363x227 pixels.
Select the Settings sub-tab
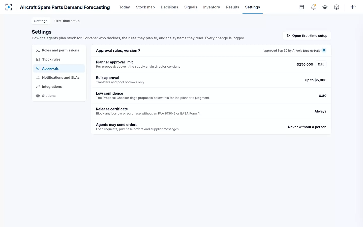pos(41,21)
